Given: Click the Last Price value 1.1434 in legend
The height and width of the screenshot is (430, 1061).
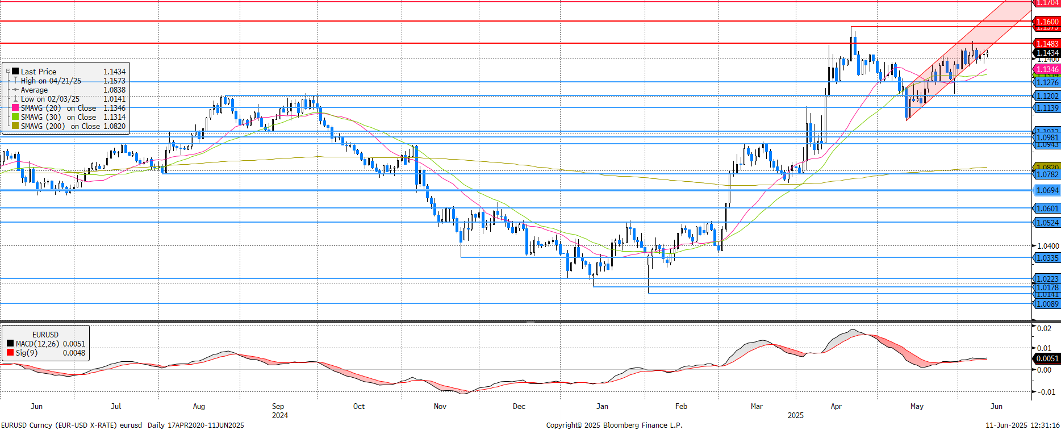Looking at the screenshot, I should (x=114, y=72).
